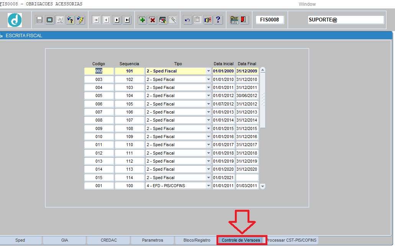This screenshot has width=395, height=247.
Task: Go to next record arrow
Action: click(117, 20)
